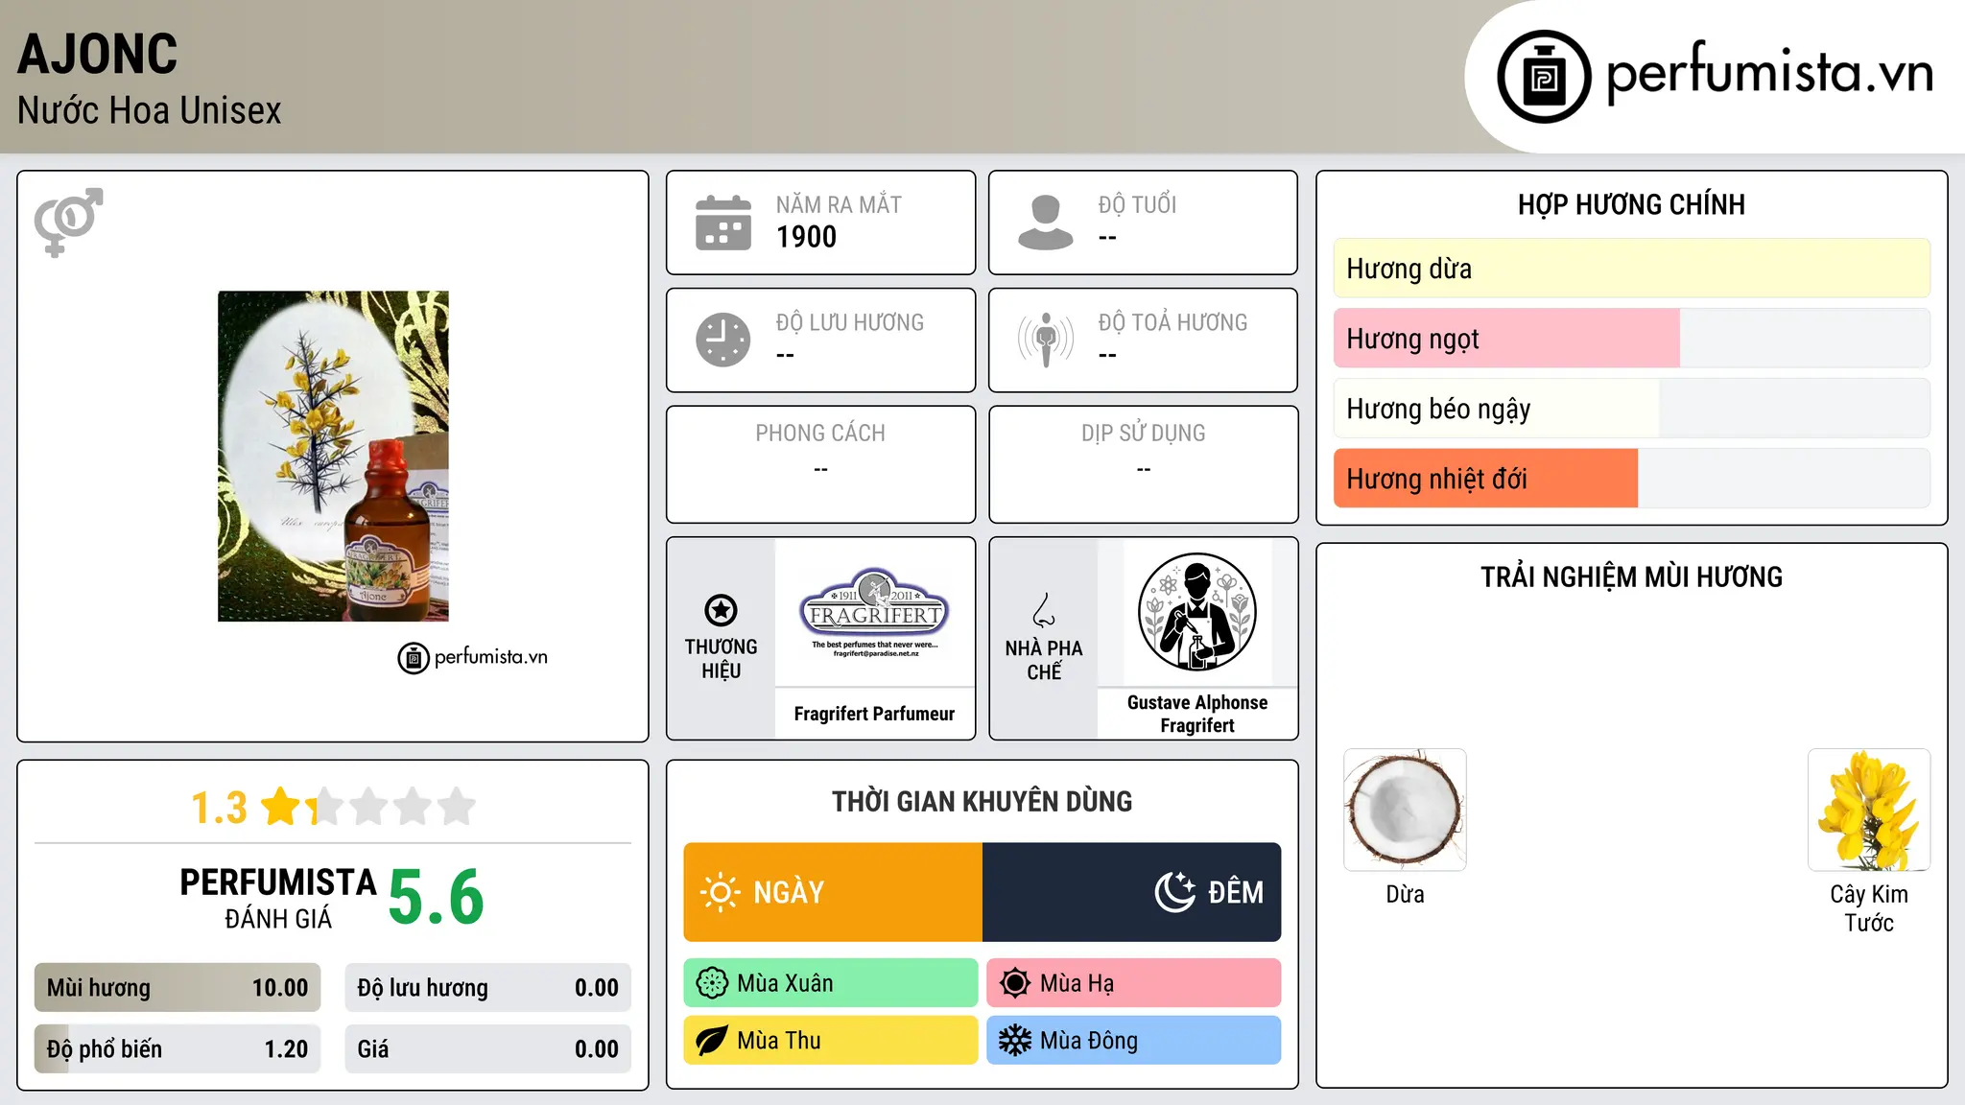The width and height of the screenshot is (1965, 1105).
Task: Choose the Mùa Xuân season tag
Action: tap(831, 983)
